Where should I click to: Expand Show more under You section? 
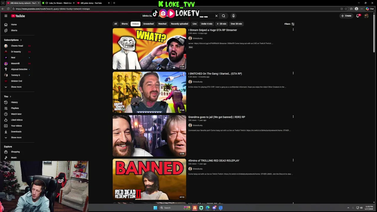17,138
